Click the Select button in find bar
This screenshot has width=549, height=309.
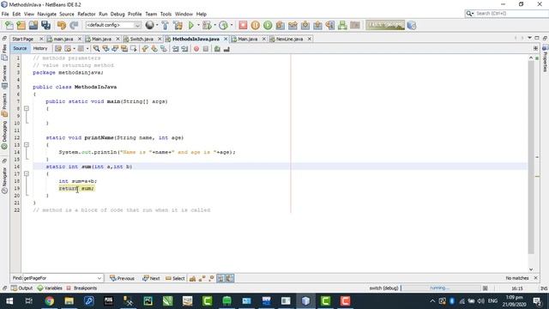[x=175, y=278]
